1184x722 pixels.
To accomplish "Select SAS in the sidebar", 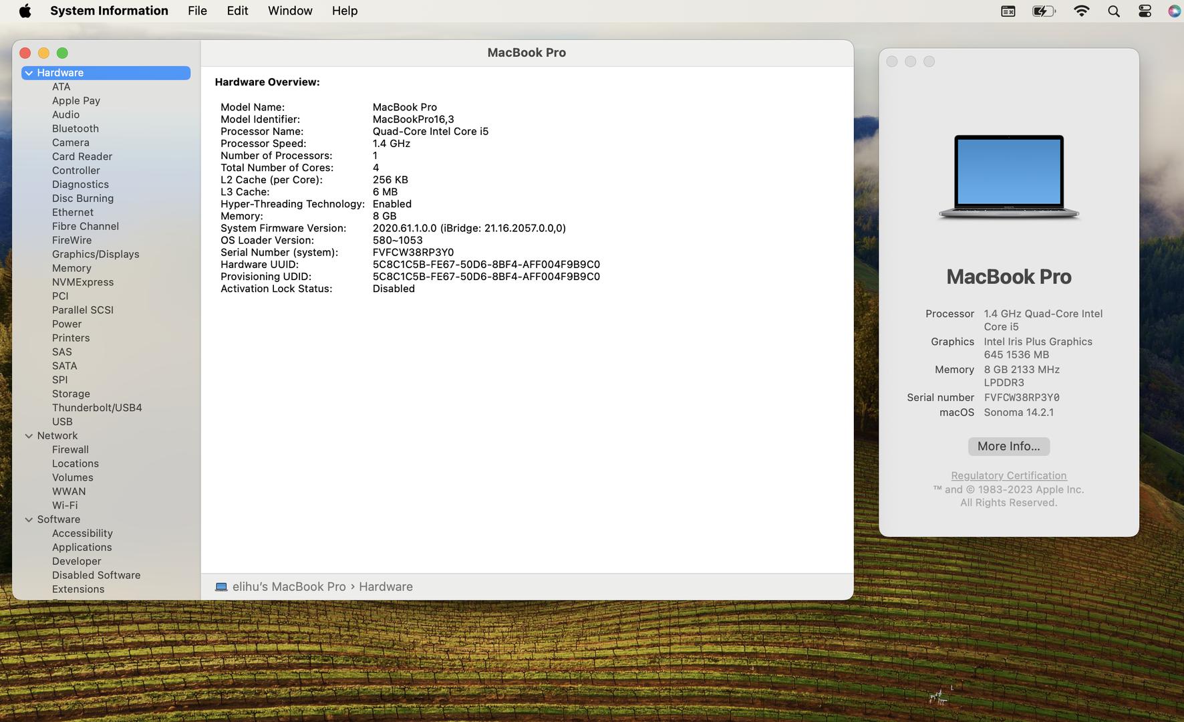I will (62, 352).
